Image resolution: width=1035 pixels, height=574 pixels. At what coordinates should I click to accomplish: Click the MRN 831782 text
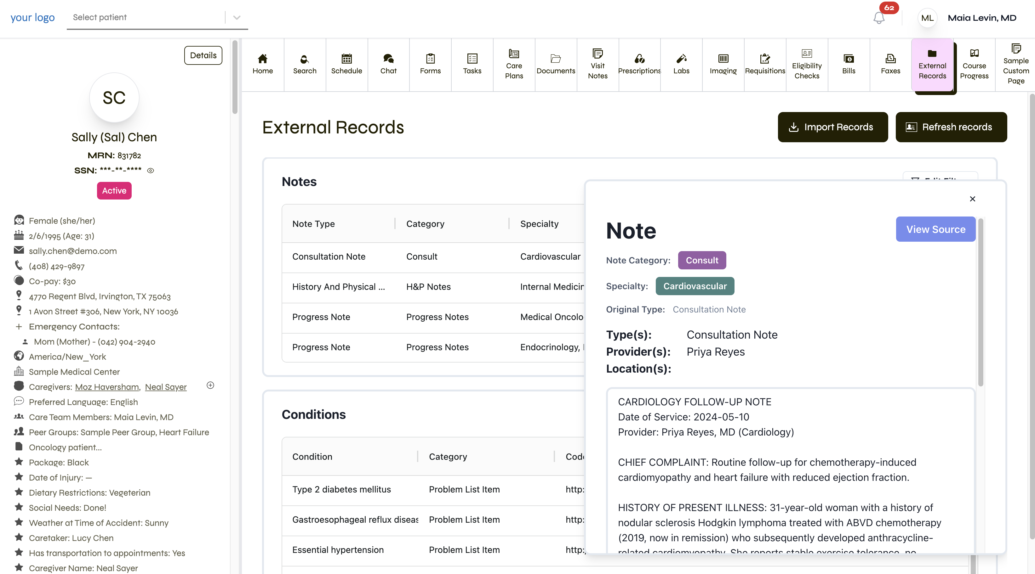[114, 156]
